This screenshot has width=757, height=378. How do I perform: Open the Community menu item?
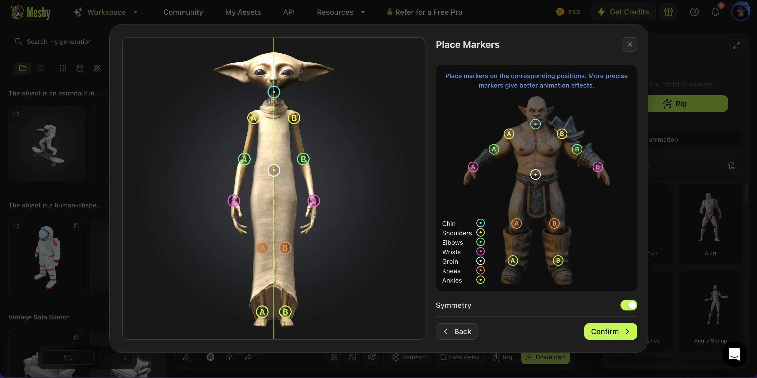pos(183,12)
